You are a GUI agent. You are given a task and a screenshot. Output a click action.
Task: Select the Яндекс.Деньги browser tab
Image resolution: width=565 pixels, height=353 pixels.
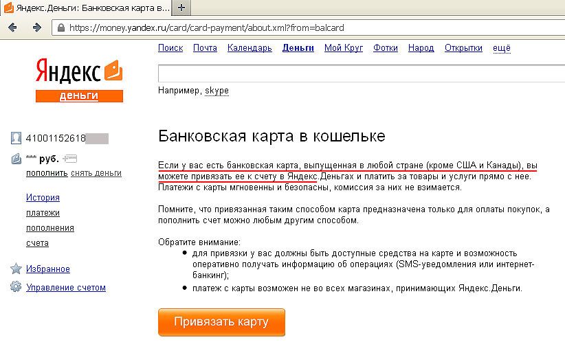pyautogui.click(x=86, y=8)
